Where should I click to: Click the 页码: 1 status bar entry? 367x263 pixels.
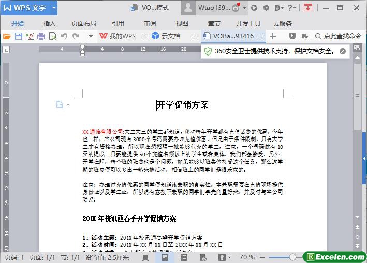[14, 258]
